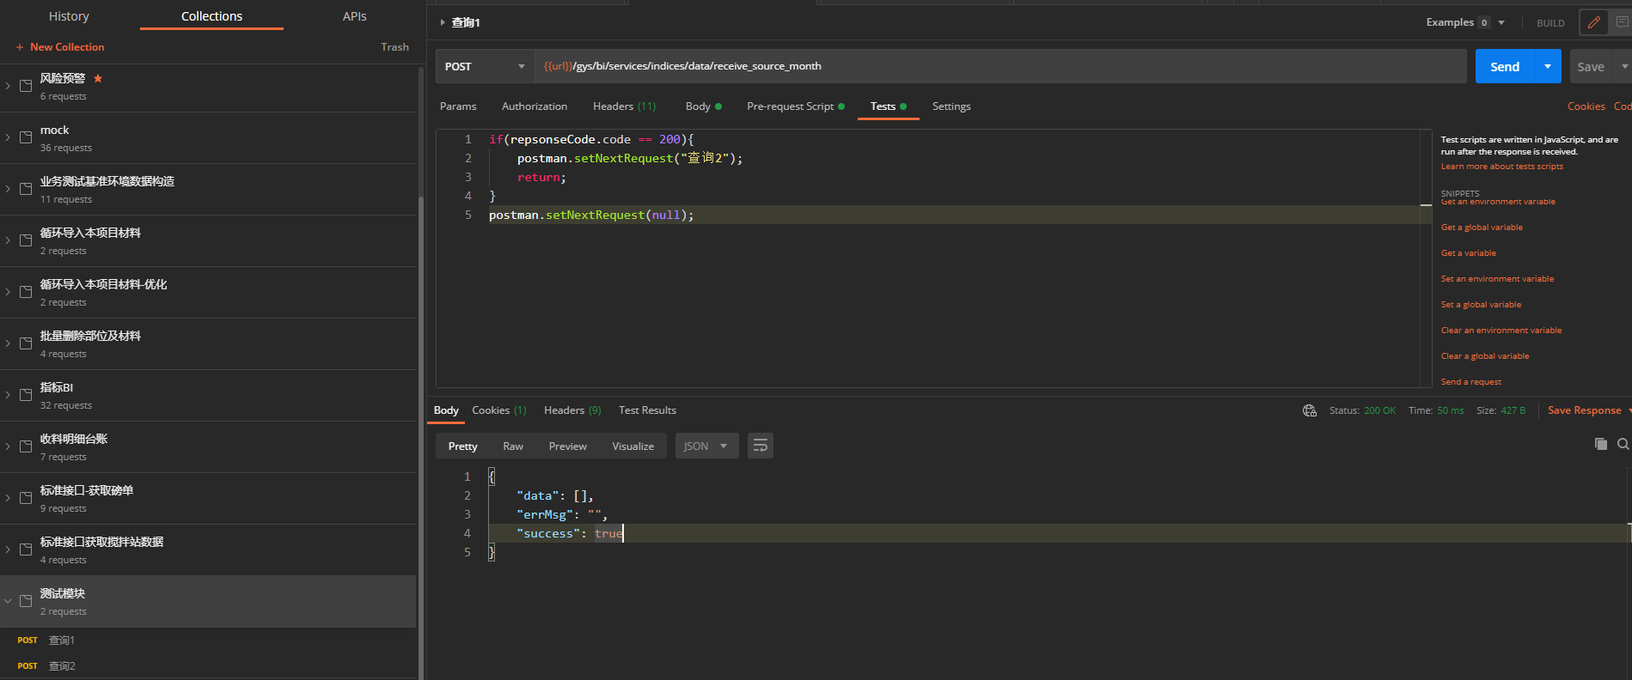This screenshot has width=1632, height=680.
Task: Insert snippet Get a global variable
Action: tap(1482, 228)
